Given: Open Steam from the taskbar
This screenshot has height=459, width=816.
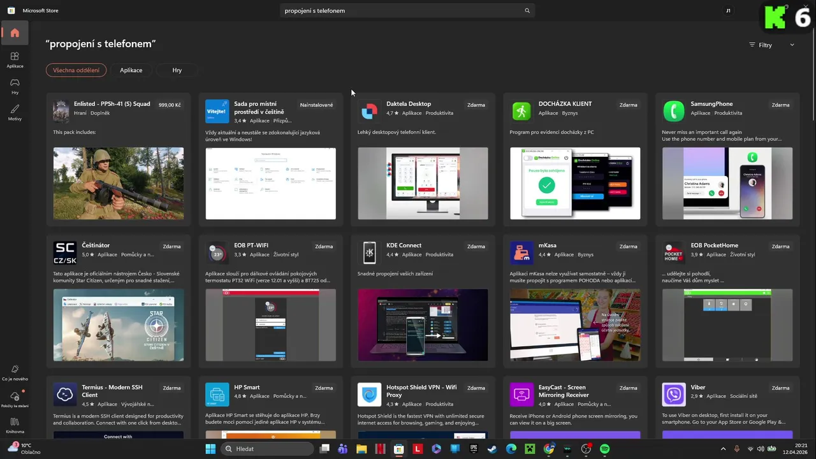Looking at the screenshot, I should point(492,449).
